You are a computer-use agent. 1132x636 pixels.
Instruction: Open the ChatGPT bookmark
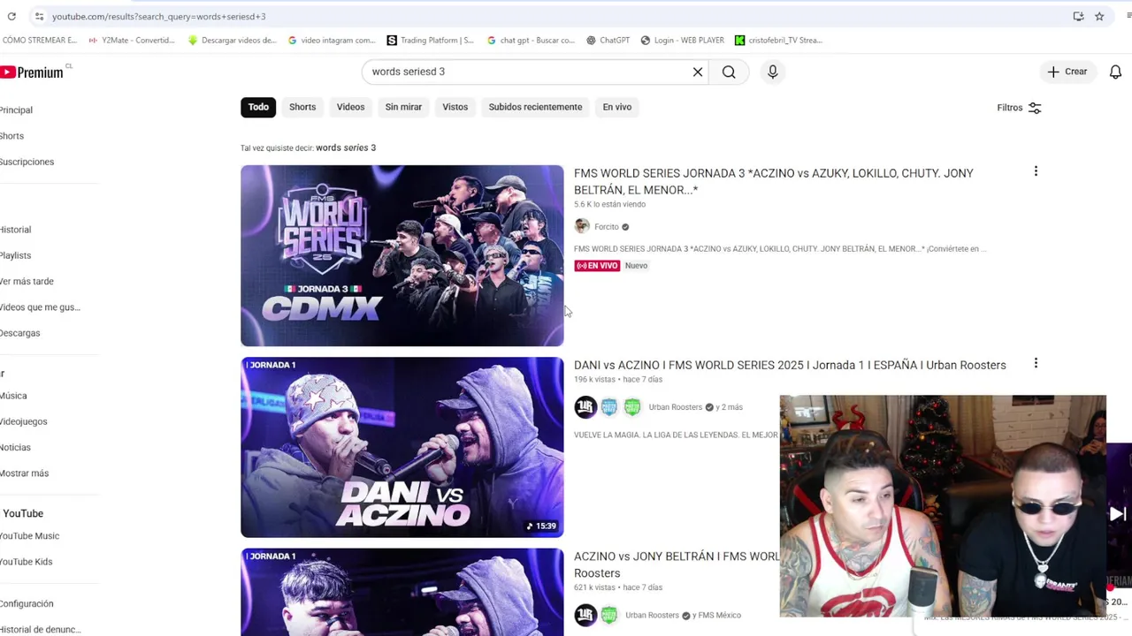608,41
